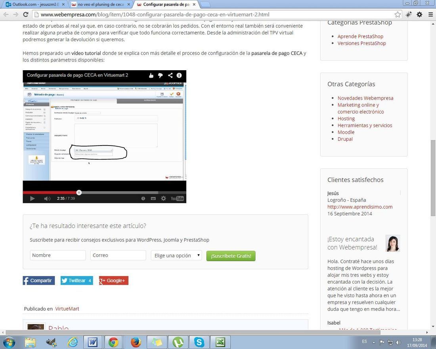Open Microsoft Word from taskbar
This screenshot has height=349, width=436.
click(92, 342)
